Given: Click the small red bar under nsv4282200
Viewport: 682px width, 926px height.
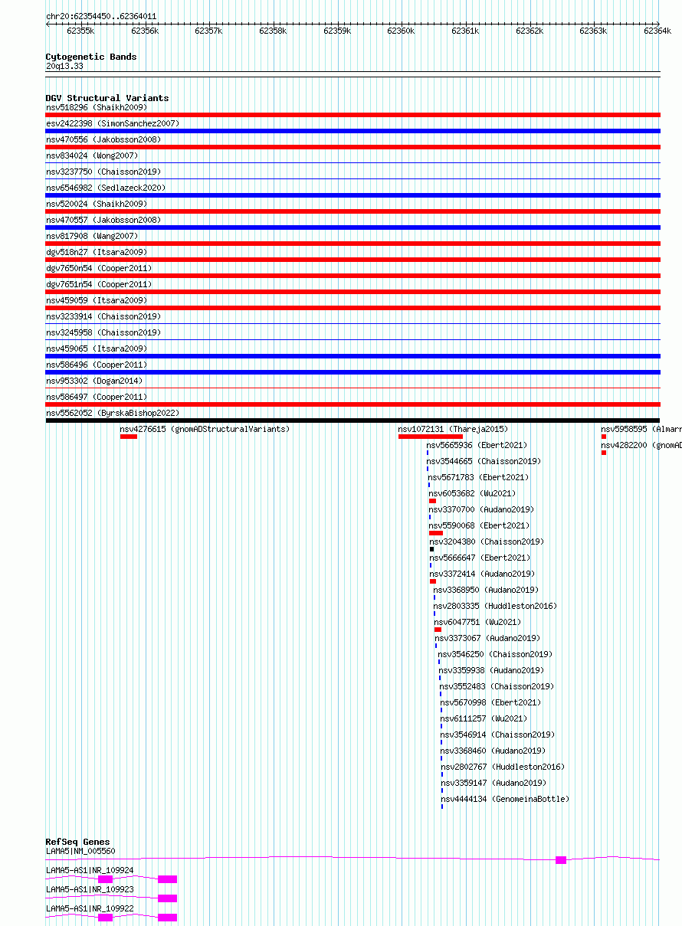Looking at the screenshot, I should (x=604, y=453).
